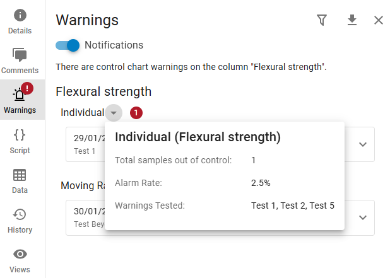
Task: Open the History panel
Action: tap(20, 220)
